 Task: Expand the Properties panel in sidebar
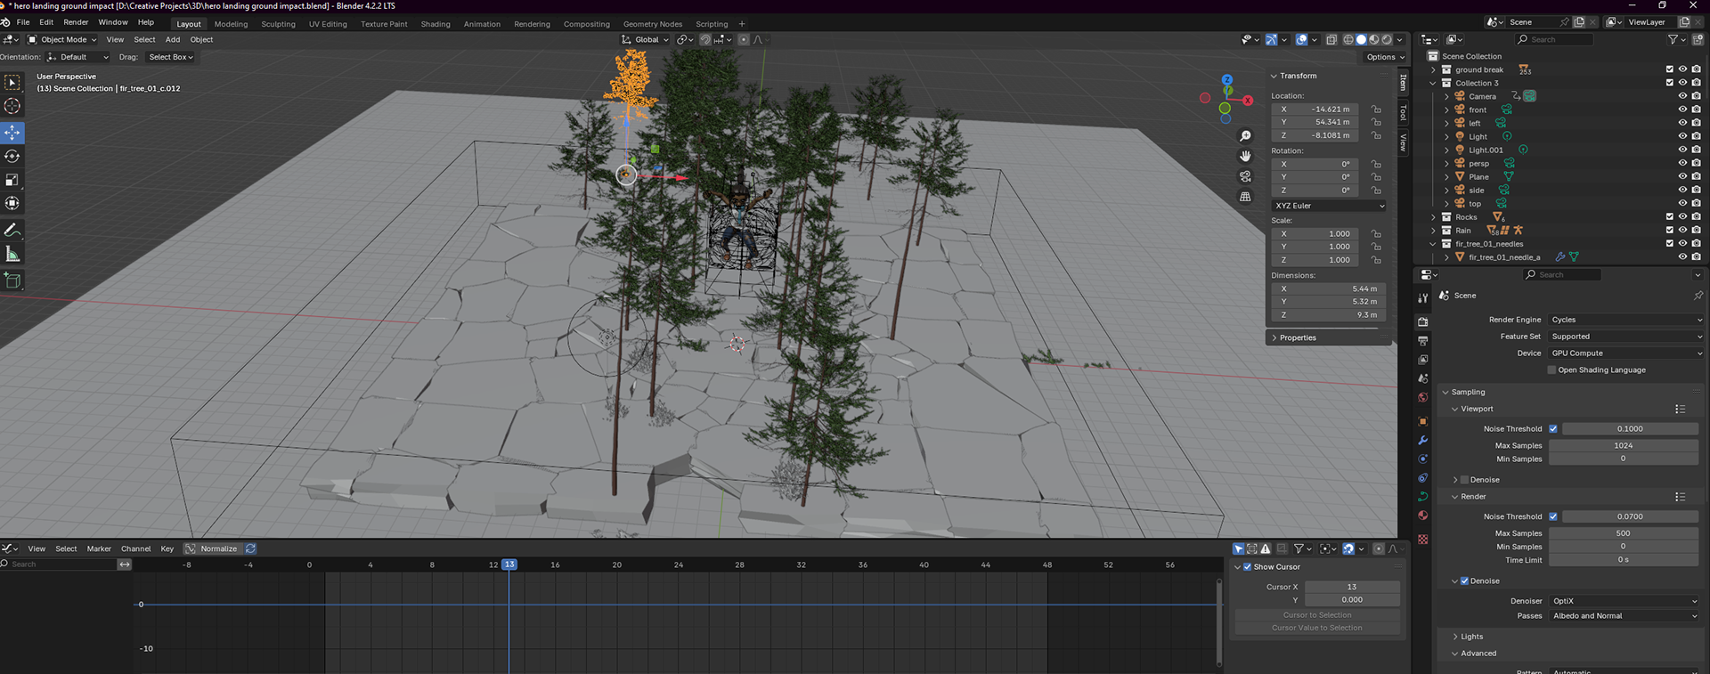[x=1297, y=337]
